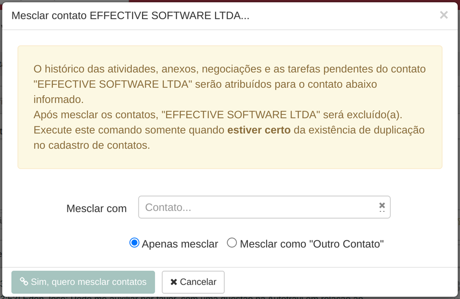Viewport: 460px width, 299px height.
Task: Select the "Apenas mesclar" radio button
Action: pos(134,243)
